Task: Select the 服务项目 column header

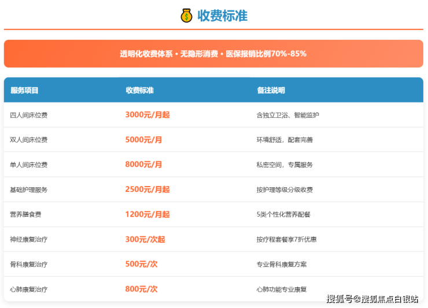Action: (24, 91)
